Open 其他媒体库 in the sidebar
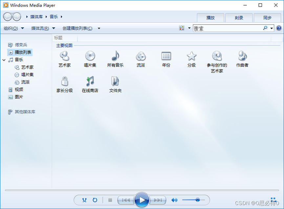Image resolution: width=284 pixels, height=209 pixels. (22, 112)
